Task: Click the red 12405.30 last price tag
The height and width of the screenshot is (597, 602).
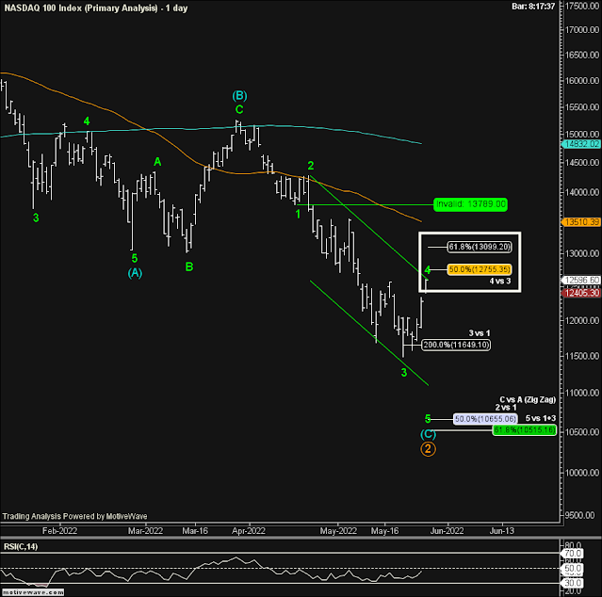Action: coord(581,293)
